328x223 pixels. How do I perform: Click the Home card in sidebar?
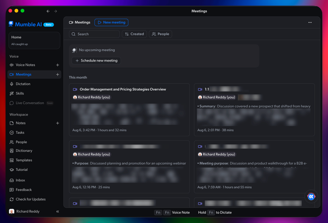coord(34,40)
